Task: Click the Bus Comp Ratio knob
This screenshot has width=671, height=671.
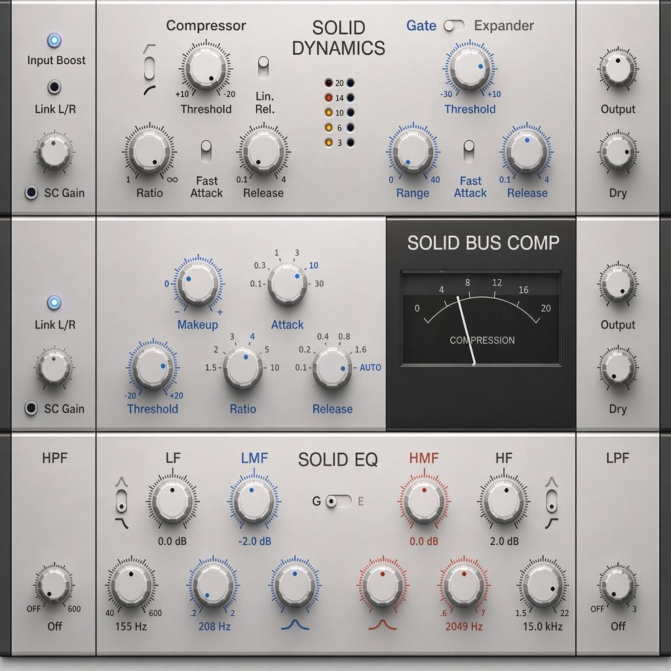Action: tap(242, 368)
